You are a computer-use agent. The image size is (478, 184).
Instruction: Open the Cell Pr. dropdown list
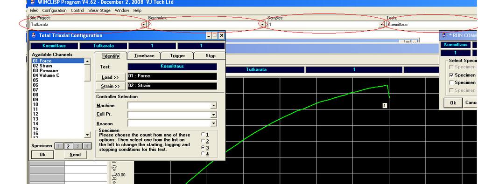214,115
